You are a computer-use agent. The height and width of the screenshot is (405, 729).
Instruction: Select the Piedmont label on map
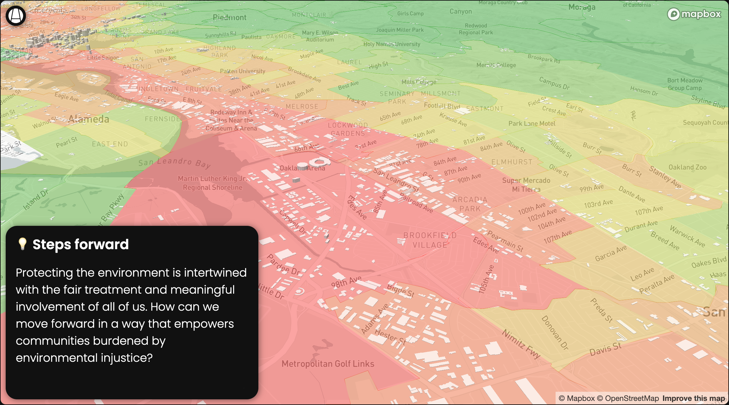[x=229, y=17]
